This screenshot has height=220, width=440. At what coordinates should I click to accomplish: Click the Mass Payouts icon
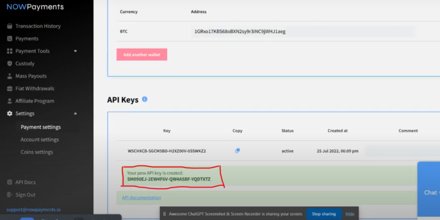click(x=9, y=76)
